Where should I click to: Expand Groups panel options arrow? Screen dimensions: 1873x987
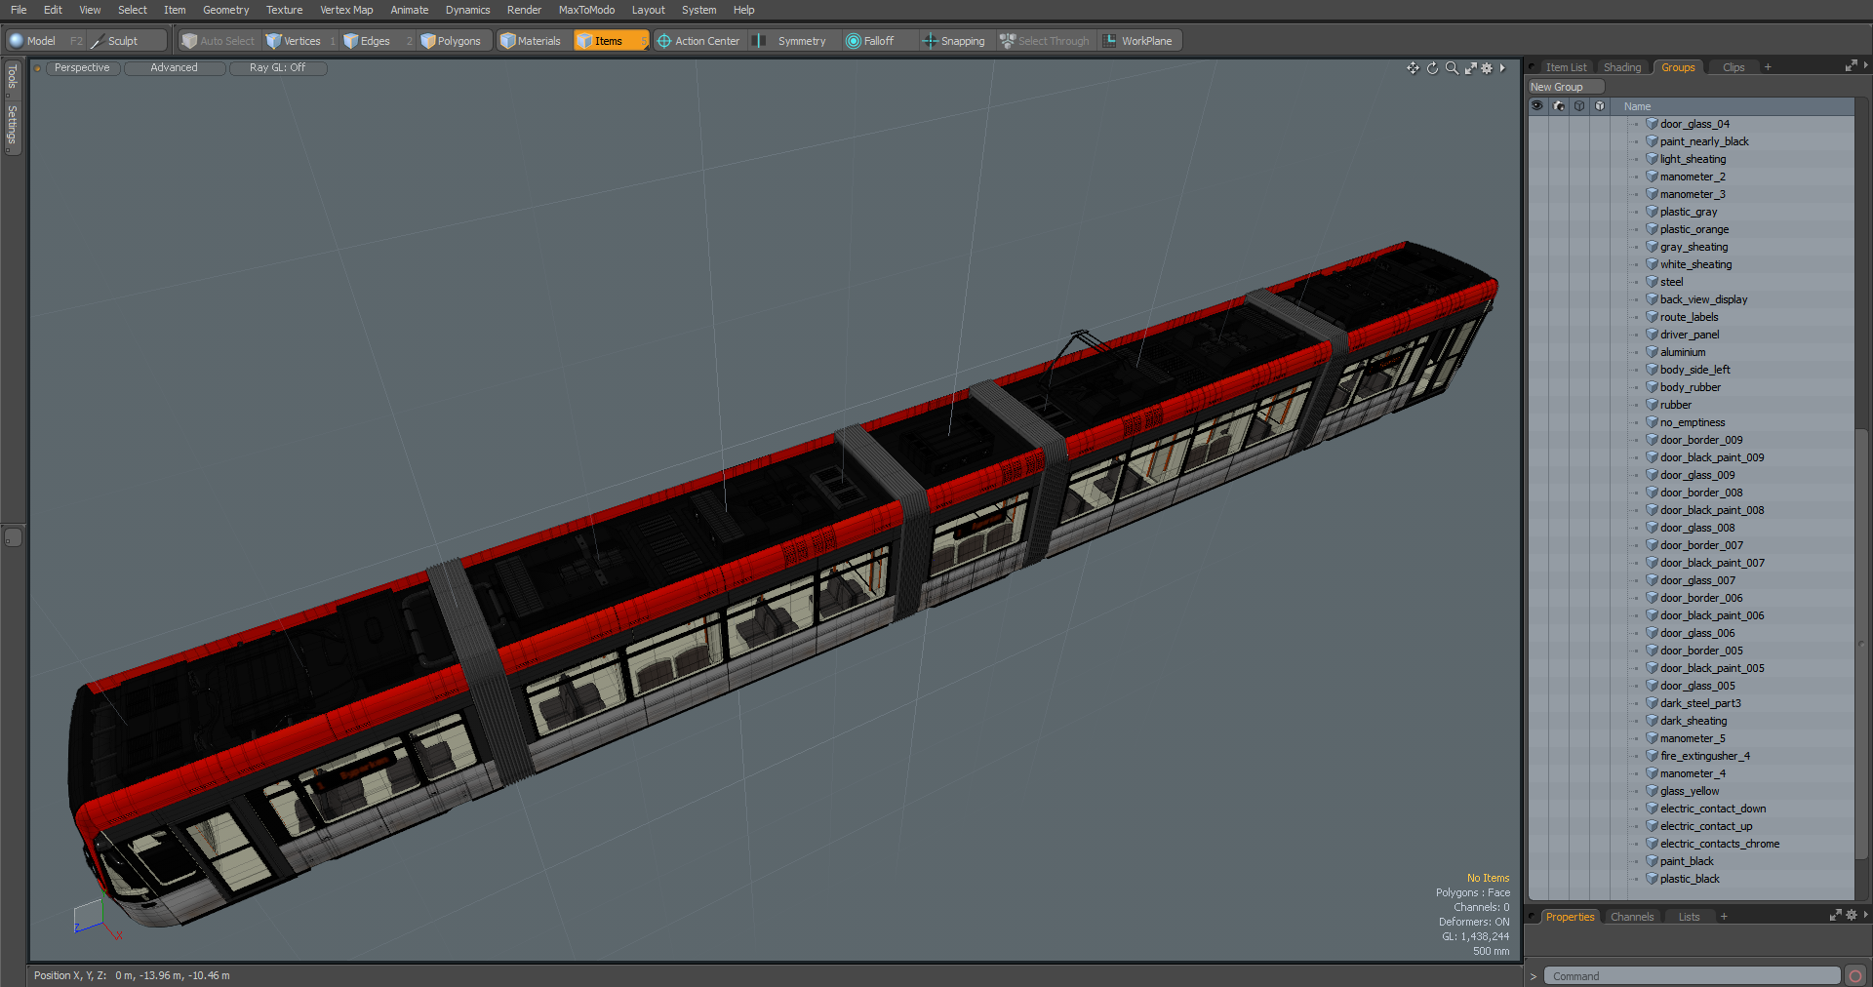pyautogui.click(x=1865, y=66)
